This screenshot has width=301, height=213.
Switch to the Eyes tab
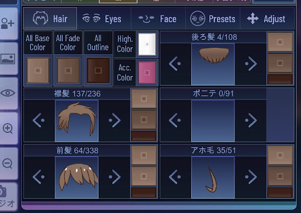(x=103, y=19)
